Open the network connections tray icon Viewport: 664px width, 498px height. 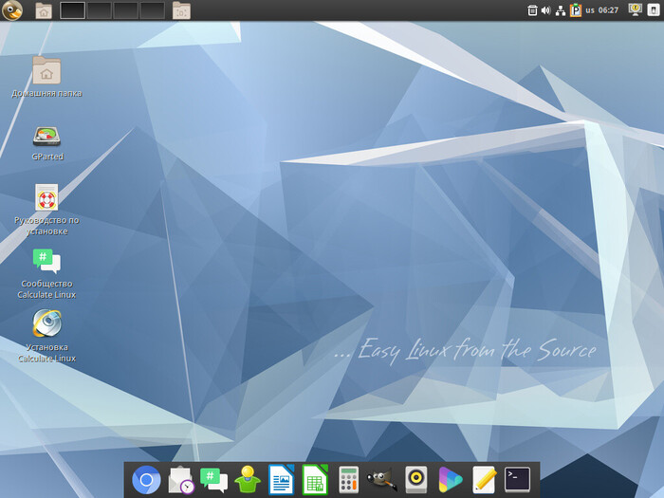pyautogui.click(x=561, y=10)
